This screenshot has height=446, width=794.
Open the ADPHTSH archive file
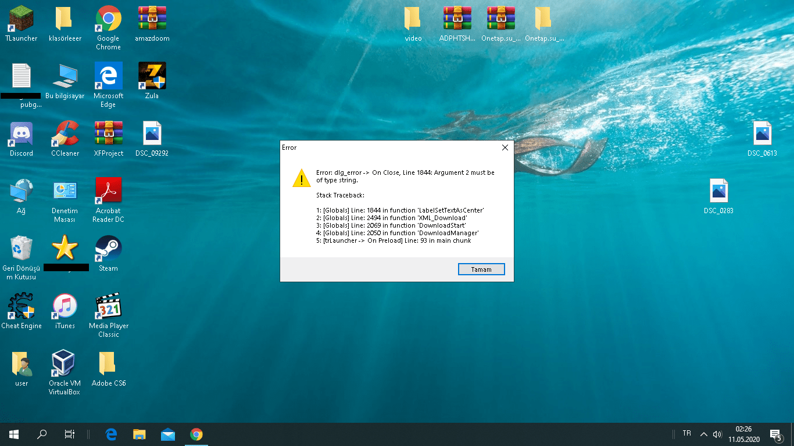pos(457,24)
